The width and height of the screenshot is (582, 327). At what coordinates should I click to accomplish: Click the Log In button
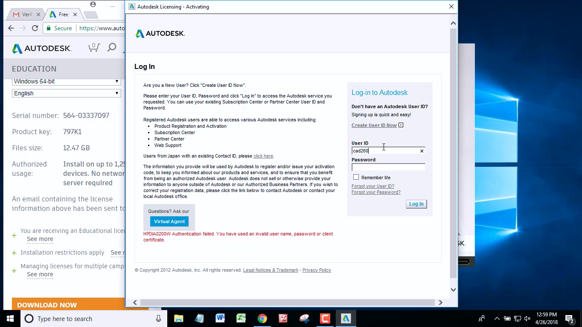click(x=416, y=204)
